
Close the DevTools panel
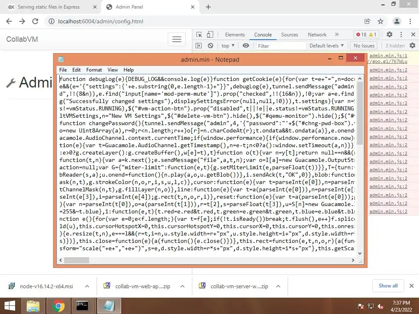pos(413,34)
